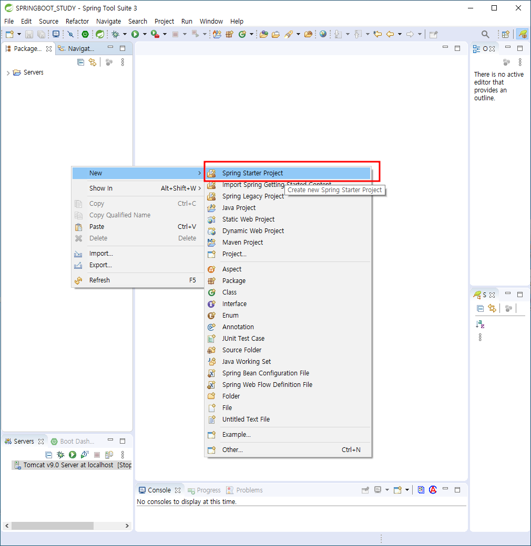Click the web browser globe toolbar icon

(x=323, y=34)
